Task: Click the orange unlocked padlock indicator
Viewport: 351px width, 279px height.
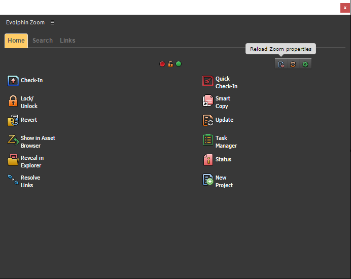Action: point(170,64)
